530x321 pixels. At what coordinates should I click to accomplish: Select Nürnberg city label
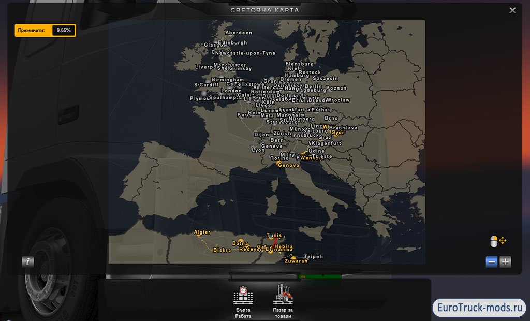click(302, 119)
